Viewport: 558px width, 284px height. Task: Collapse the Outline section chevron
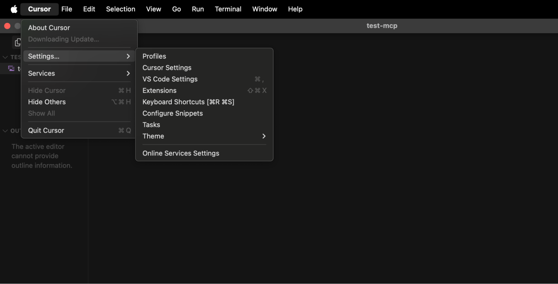(x=5, y=131)
